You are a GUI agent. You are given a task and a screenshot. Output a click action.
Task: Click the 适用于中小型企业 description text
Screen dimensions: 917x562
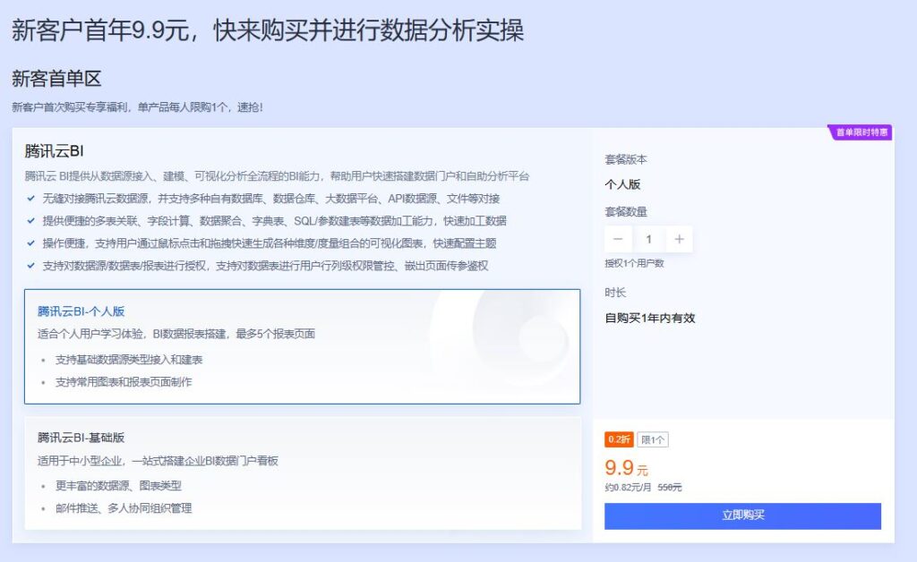coord(158,461)
